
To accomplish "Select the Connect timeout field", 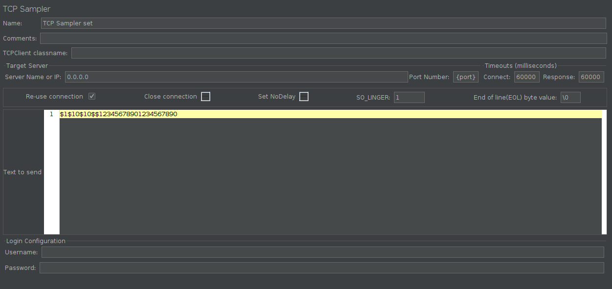I will click(526, 77).
